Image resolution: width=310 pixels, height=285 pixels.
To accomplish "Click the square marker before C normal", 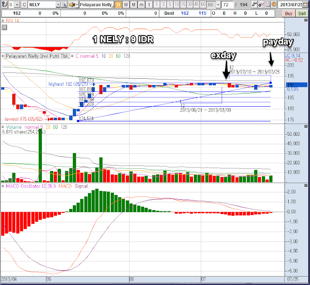I will [72, 56].
